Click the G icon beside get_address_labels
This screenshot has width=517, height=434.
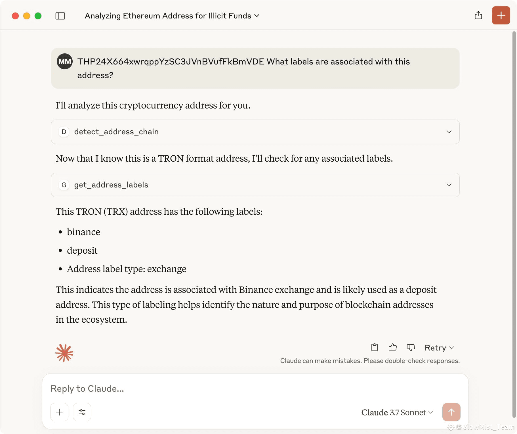click(64, 185)
